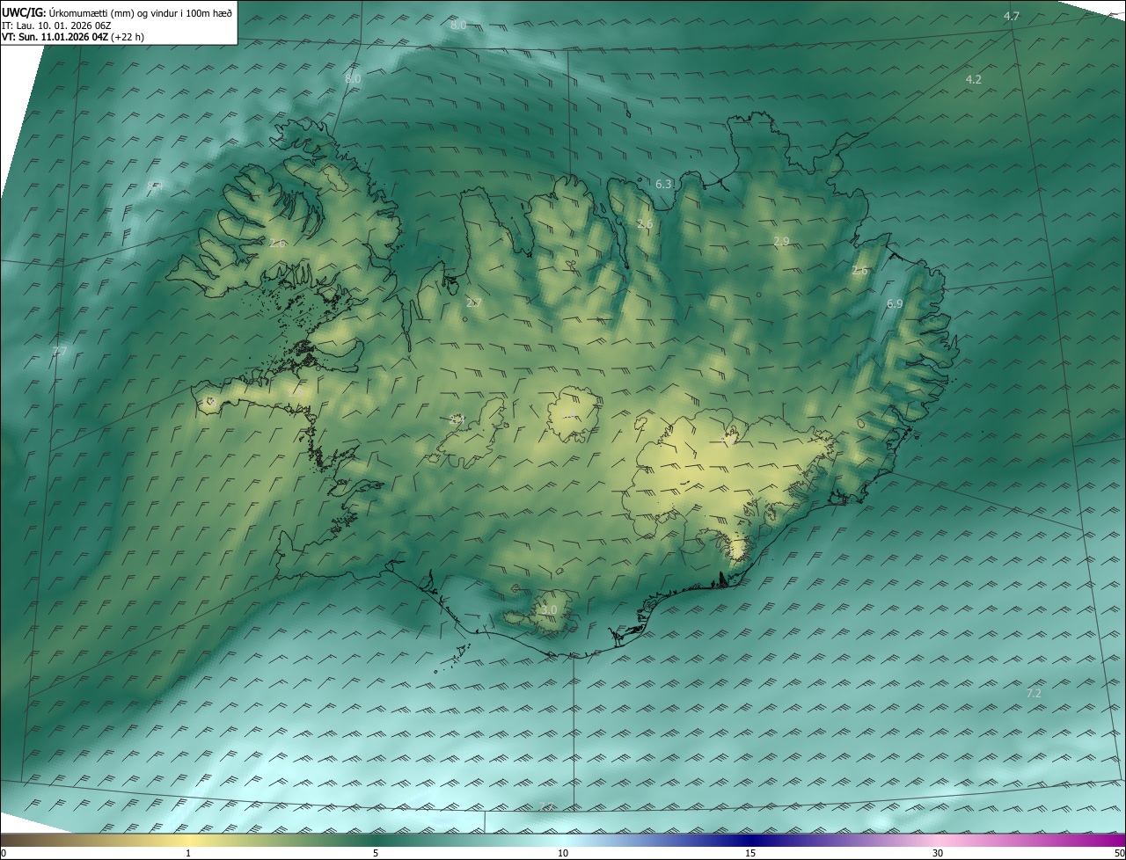
Task: Click the 2.4 value label
Action: (x=456, y=420)
